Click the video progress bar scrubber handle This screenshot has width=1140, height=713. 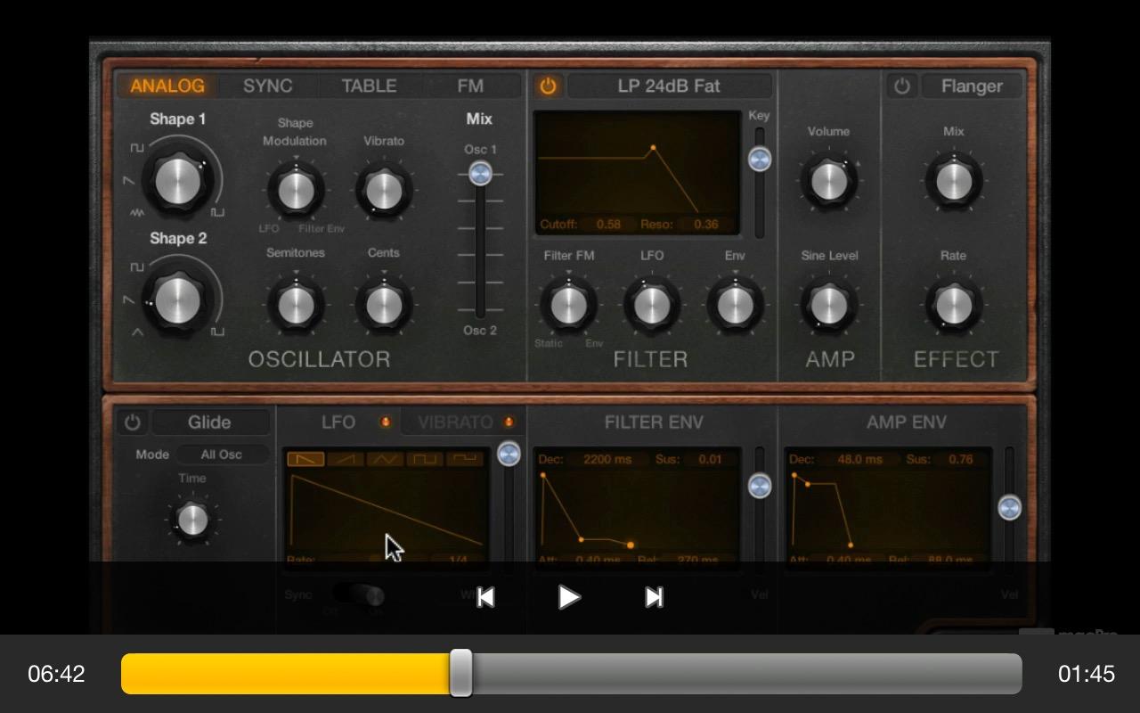coord(460,674)
